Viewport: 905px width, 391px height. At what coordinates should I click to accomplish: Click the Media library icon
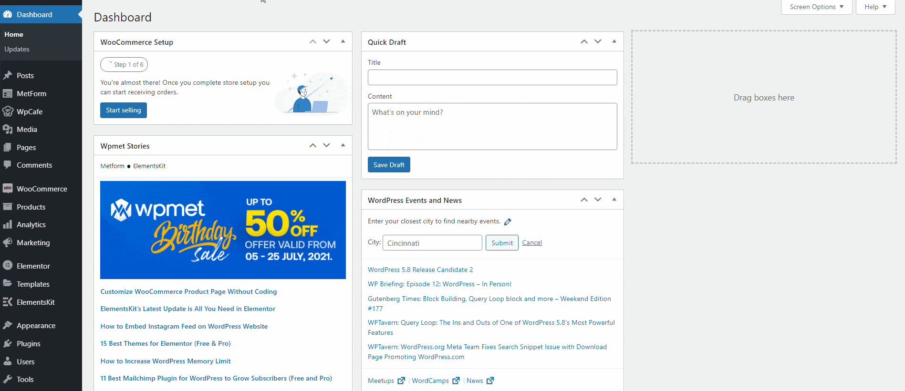point(8,129)
